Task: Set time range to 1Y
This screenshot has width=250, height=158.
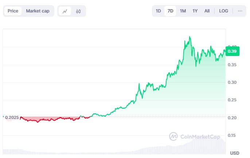Action: tap(195, 11)
